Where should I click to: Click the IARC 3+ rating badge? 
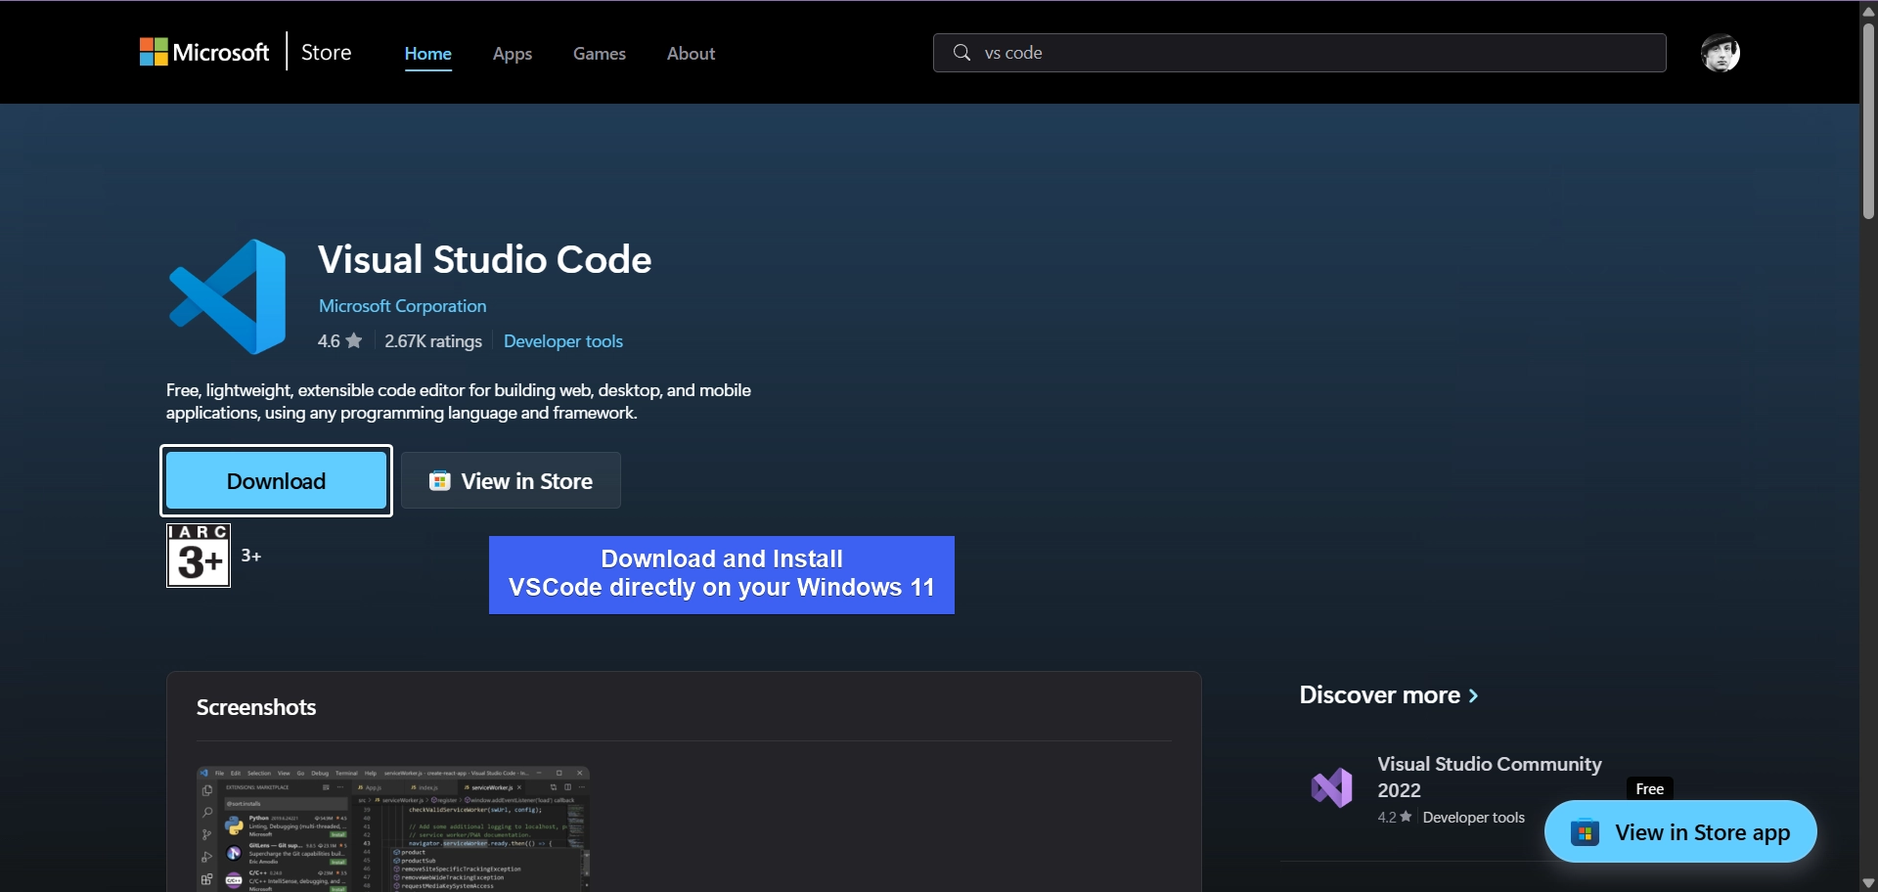click(x=199, y=556)
